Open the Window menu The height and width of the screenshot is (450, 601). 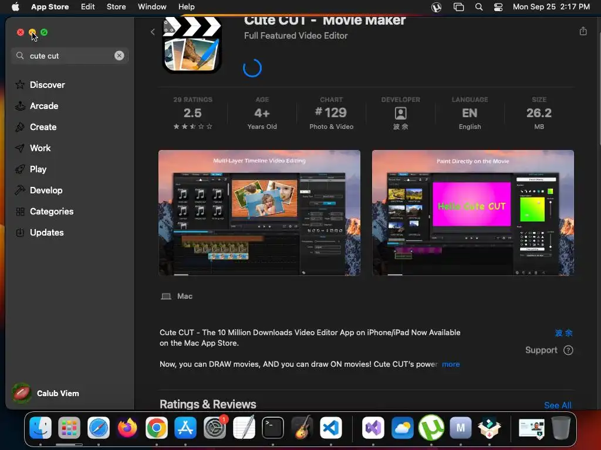(152, 6)
